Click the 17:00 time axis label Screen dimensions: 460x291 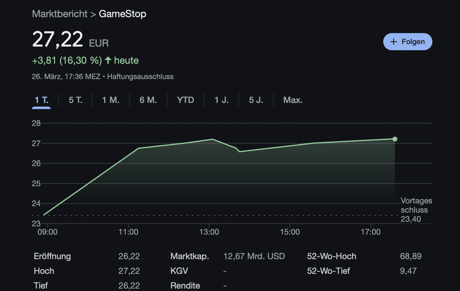tap(371, 232)
